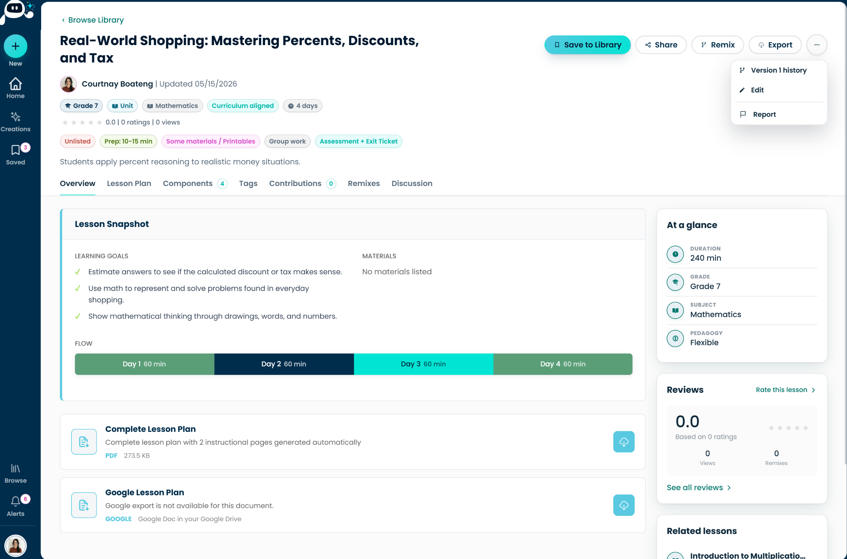This screenshot has height=559, width=847.
Task: Switch to the Lesson Plan tab
Action: click(129, 183)
